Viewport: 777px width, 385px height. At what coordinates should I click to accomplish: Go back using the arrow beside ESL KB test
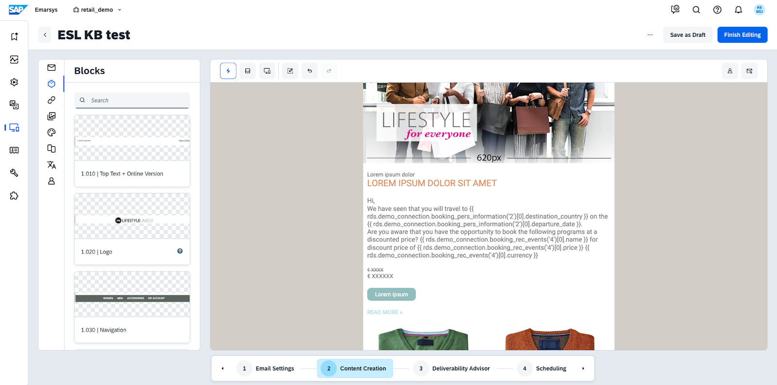45,35
